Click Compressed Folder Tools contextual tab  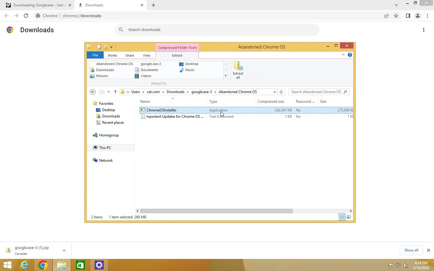tap(177, 47)
